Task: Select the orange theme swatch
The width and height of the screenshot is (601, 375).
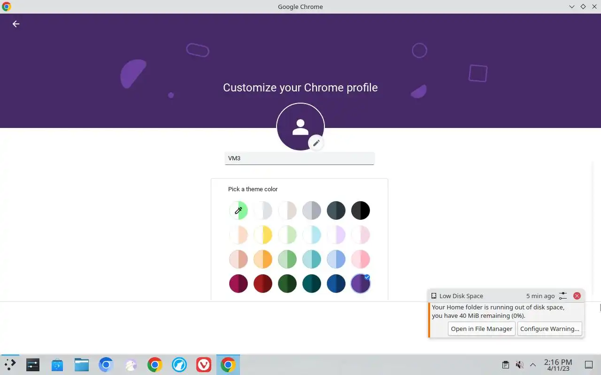Action: coord(263,259)
